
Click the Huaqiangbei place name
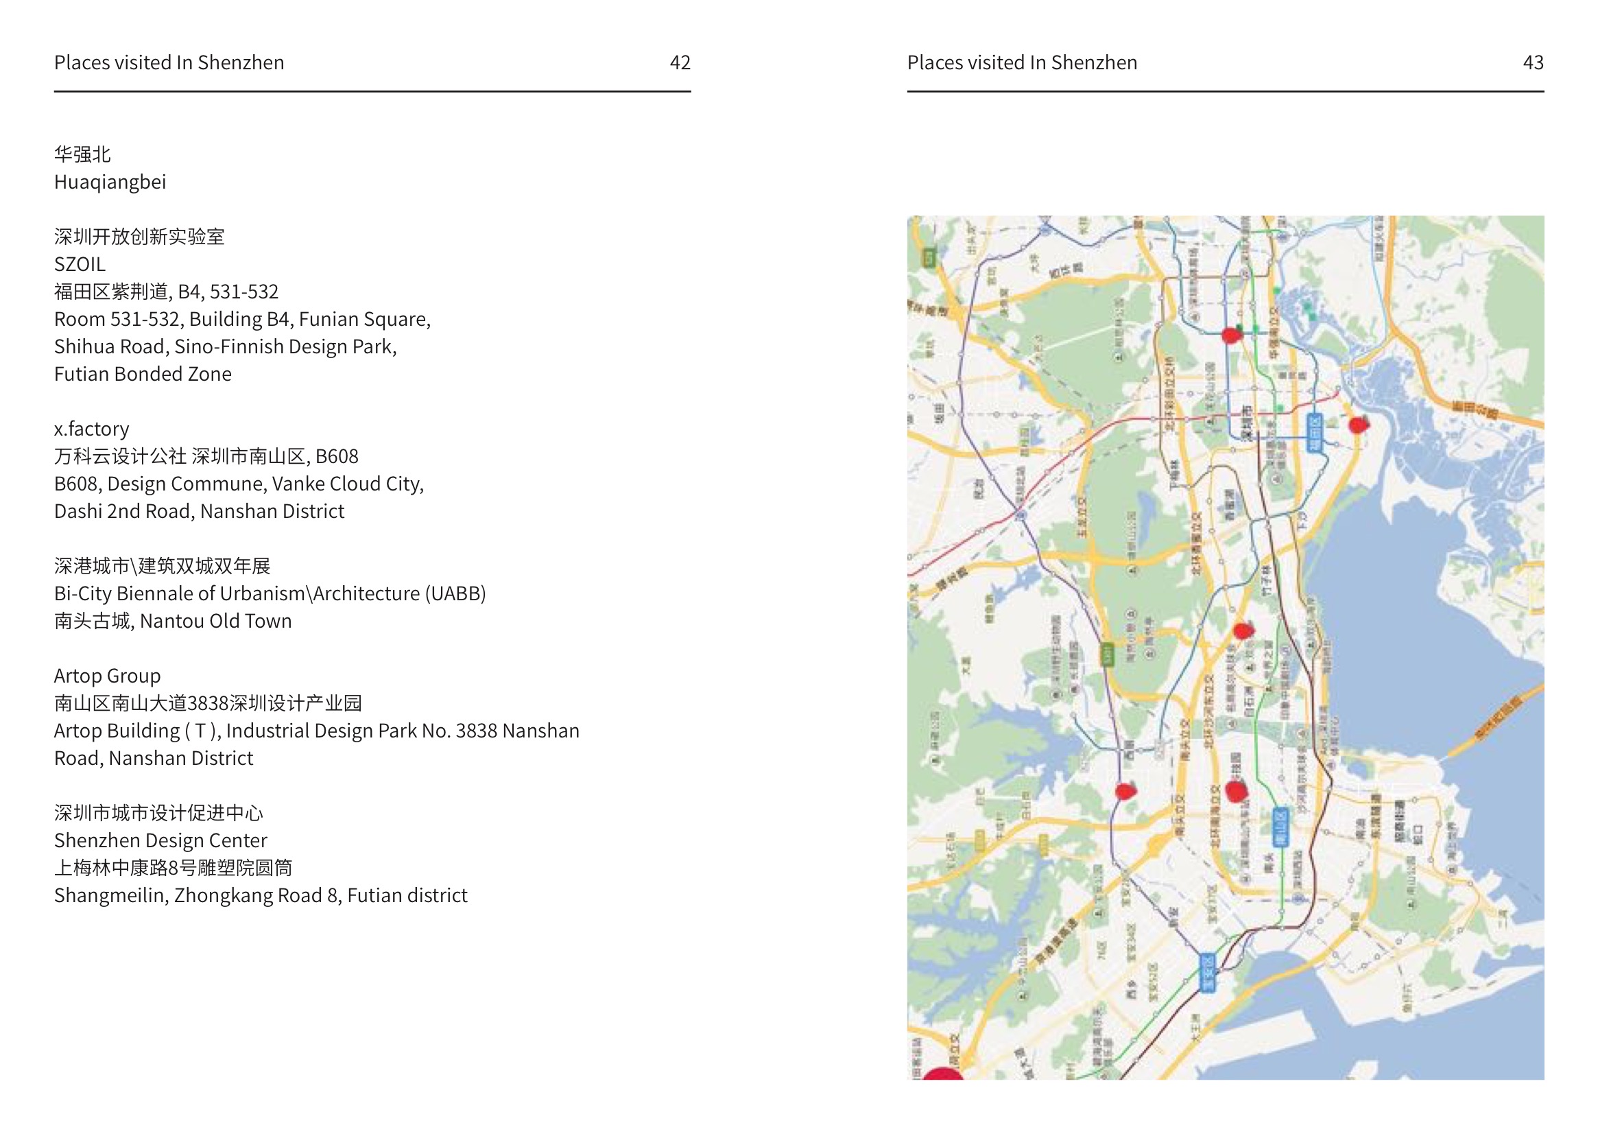pyautogui.click(x=110, y=182)
